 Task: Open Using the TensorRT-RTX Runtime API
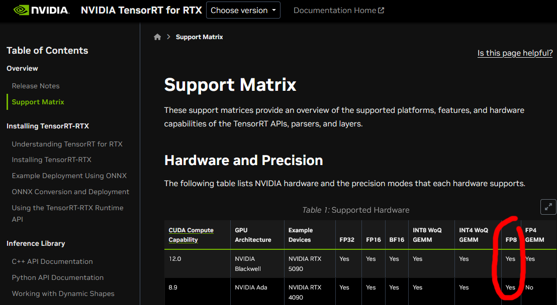point(67,213)
